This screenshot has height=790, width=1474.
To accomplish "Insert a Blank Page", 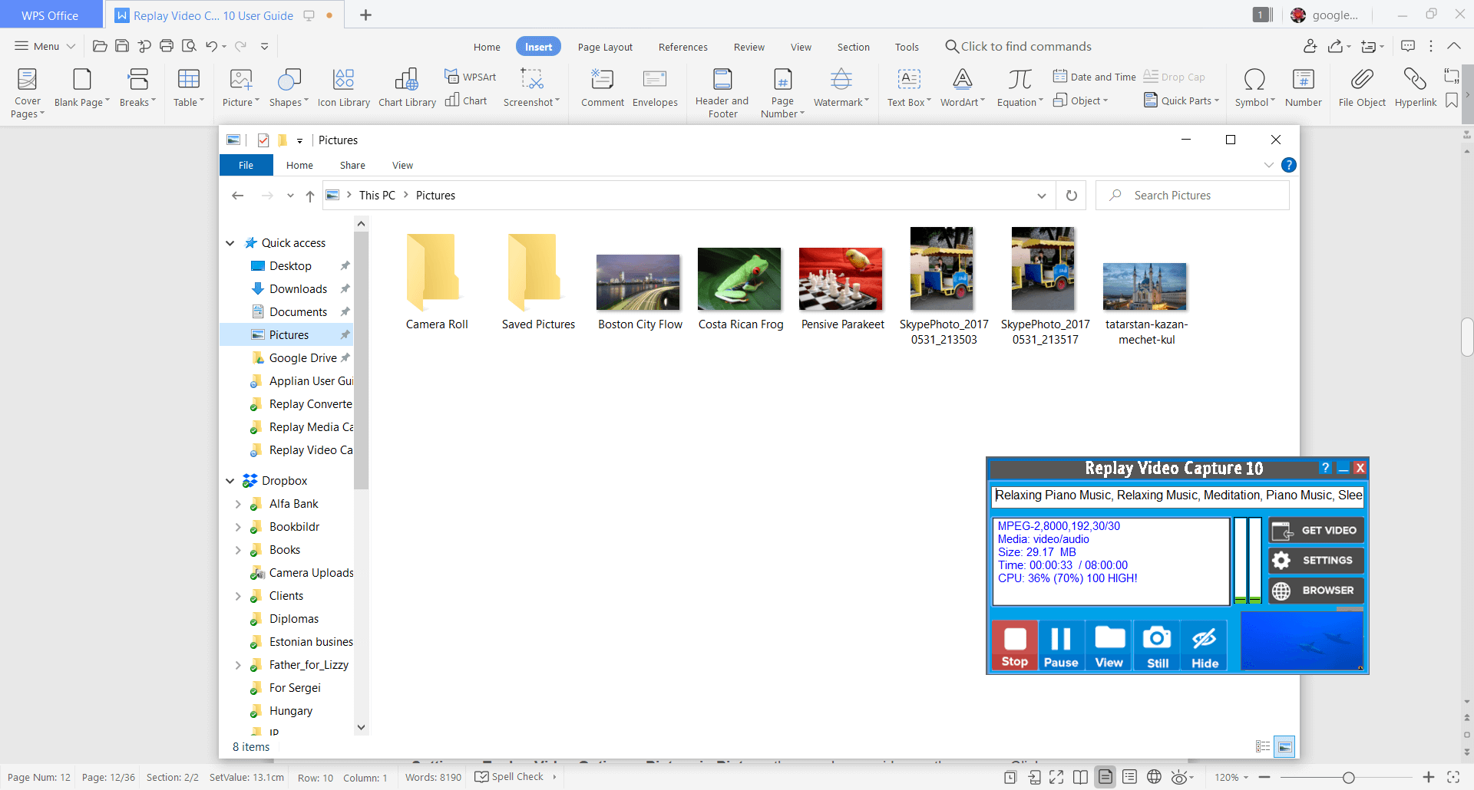I will [x=81, y=87].
